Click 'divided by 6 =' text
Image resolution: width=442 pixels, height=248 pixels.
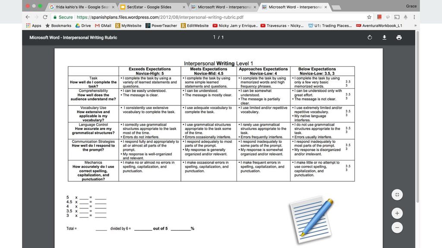tap(121, 229)
